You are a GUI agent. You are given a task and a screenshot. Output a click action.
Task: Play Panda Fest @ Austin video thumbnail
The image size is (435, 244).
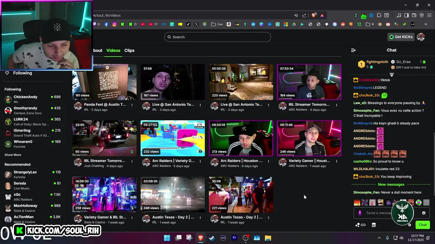[x=104, y=82]
